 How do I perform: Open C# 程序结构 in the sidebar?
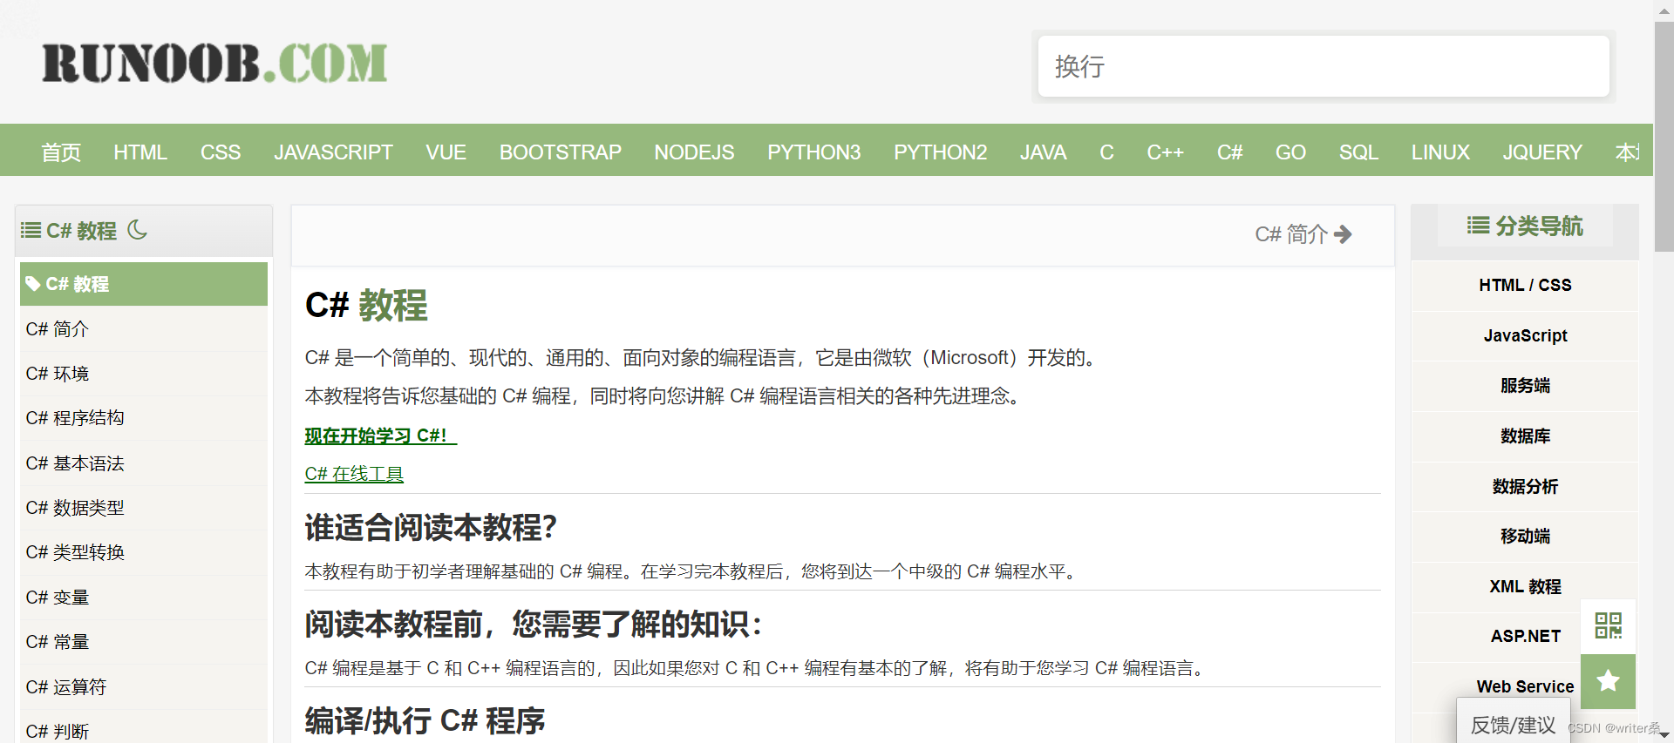pyautogui.click(x=144, y=418)
